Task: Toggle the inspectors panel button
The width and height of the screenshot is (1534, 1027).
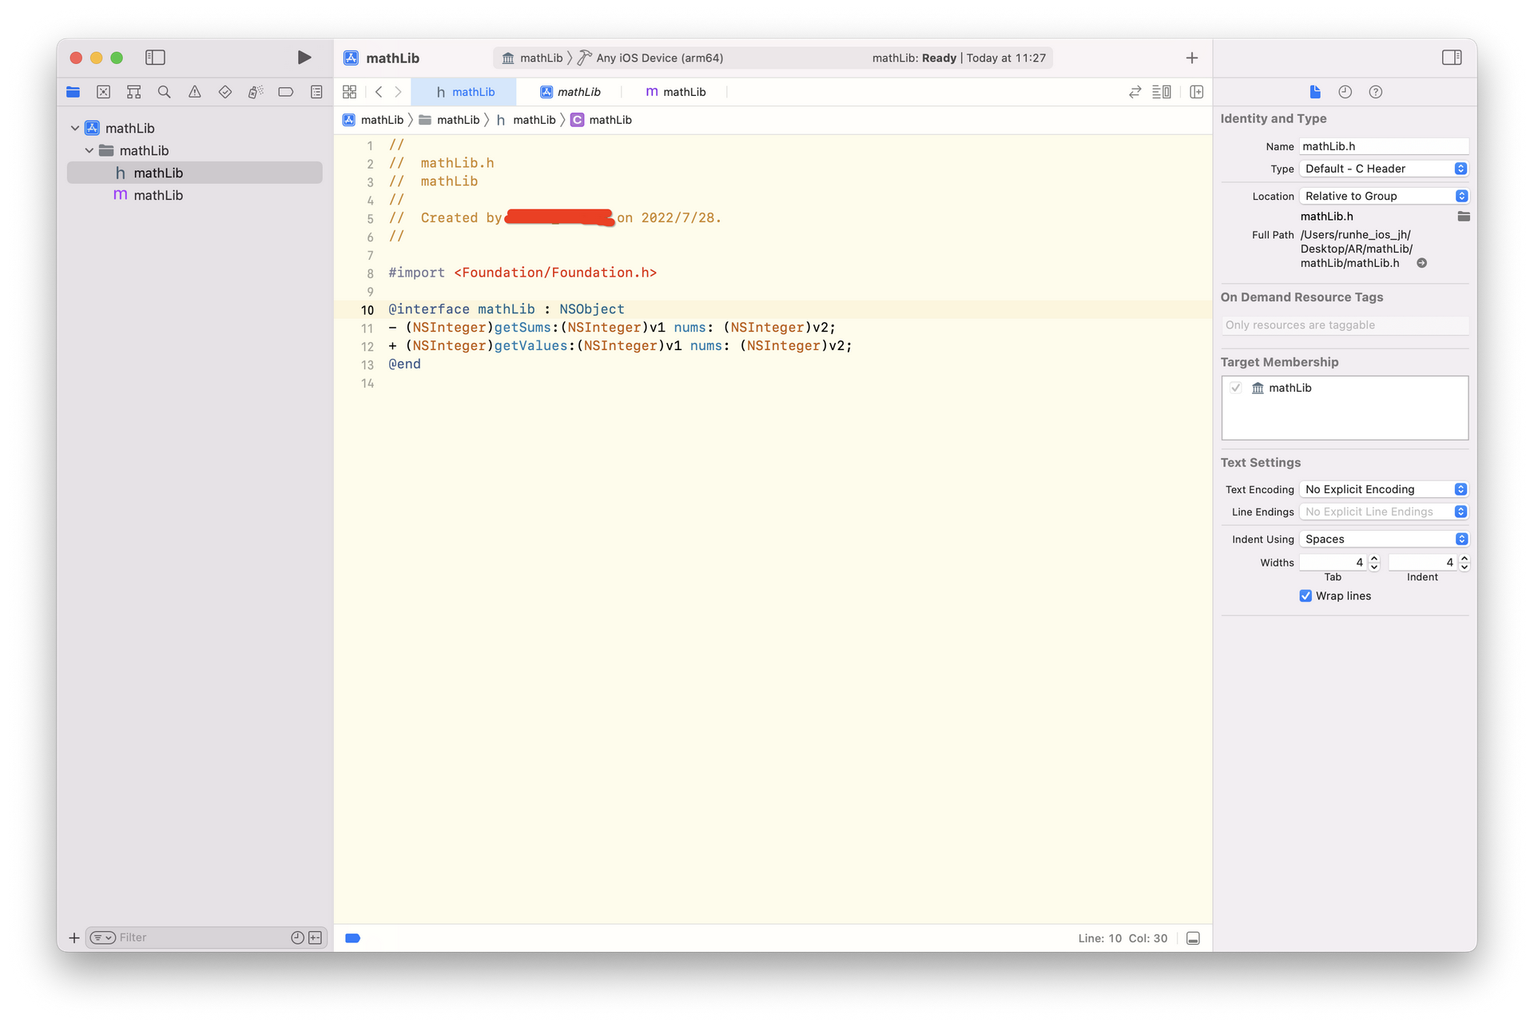Action: (x=1452, y=58)
